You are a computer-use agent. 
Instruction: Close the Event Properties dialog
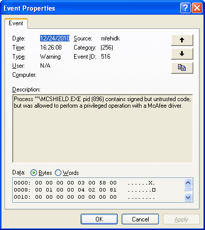[197, 8]
